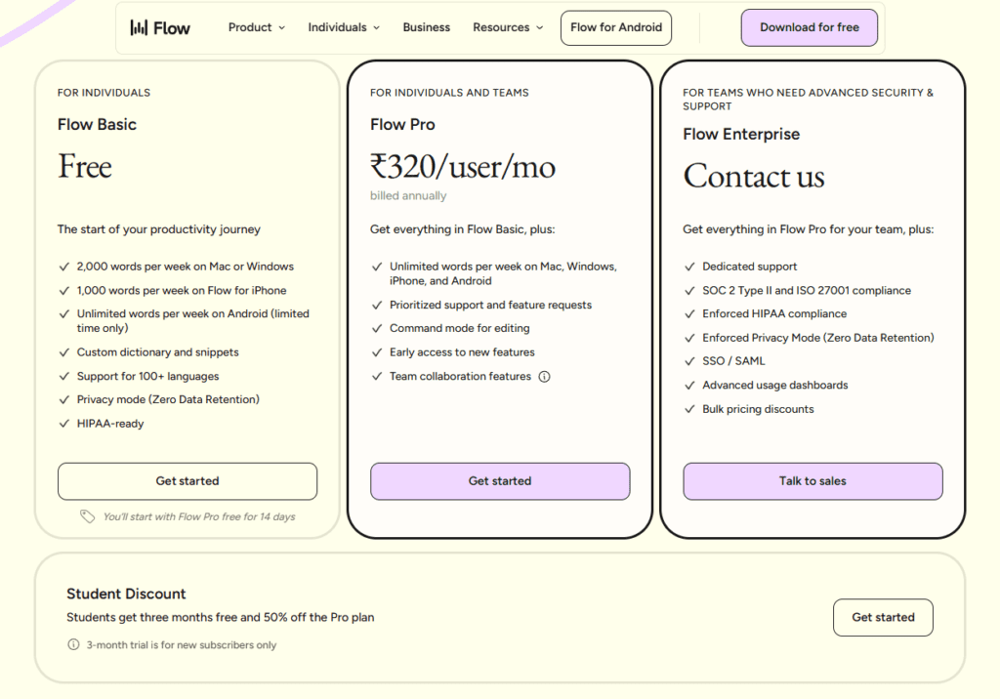
Task: Expand the Product dropdown
Action: coord(256,27)
